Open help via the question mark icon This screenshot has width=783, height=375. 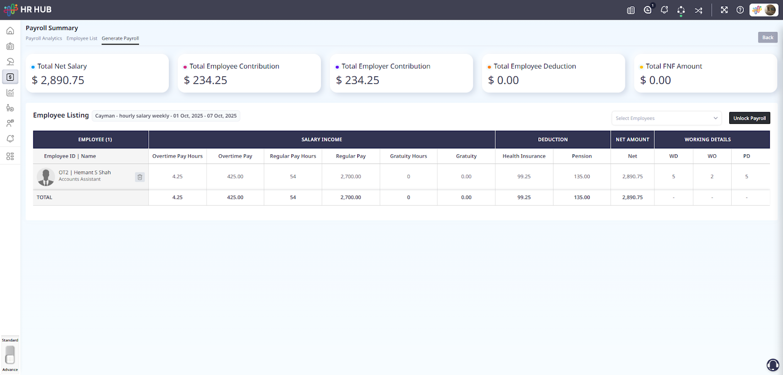tap(740, 10)
